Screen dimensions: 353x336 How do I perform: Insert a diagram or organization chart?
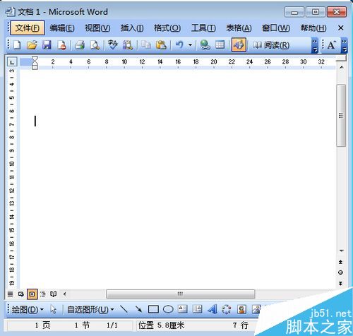click(x=227, y=309)
